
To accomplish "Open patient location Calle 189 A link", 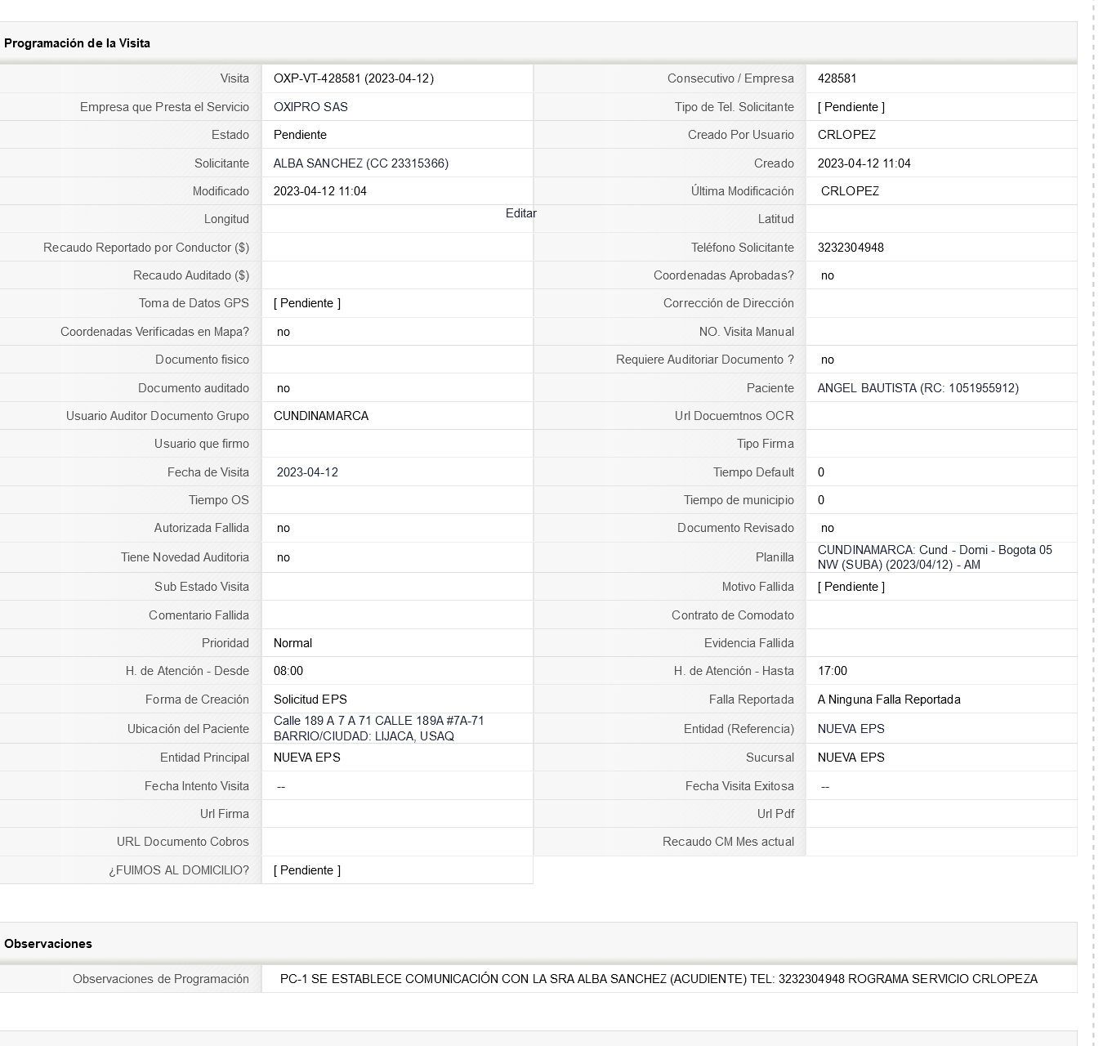I will point(378,728).
